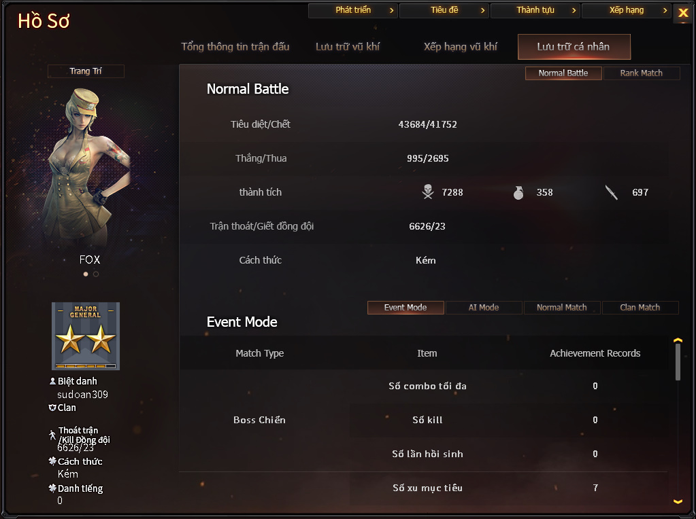
Task: Click the Biệt danh person icon
Action: coord(52,380)
